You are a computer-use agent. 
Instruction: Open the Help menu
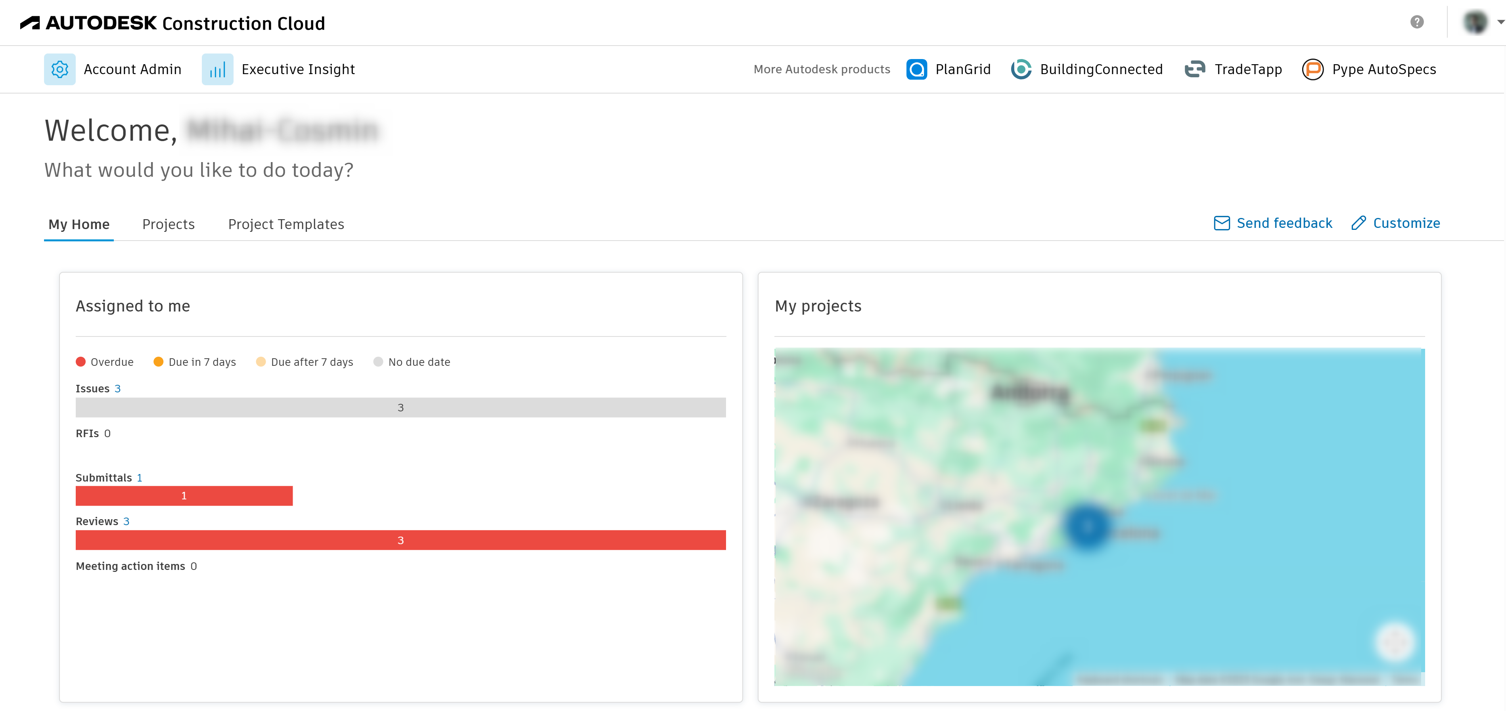pyautogui.click(x=1416, y=22)
